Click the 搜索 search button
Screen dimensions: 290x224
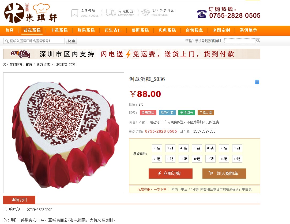[x=71, y=41]
